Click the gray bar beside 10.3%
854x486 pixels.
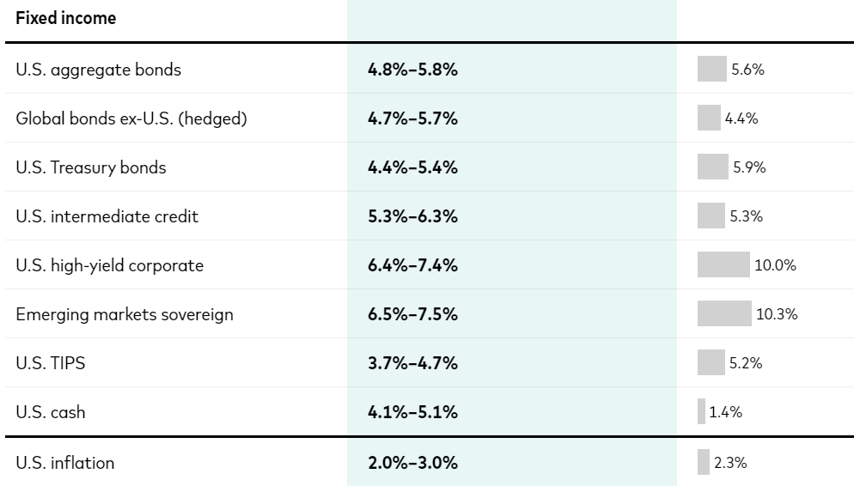pos(724,313)
